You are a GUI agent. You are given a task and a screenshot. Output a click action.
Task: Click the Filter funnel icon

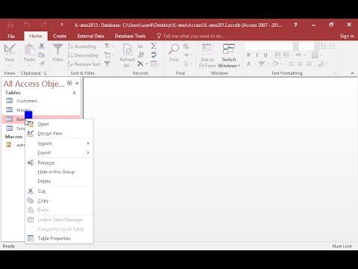(57, 49)
